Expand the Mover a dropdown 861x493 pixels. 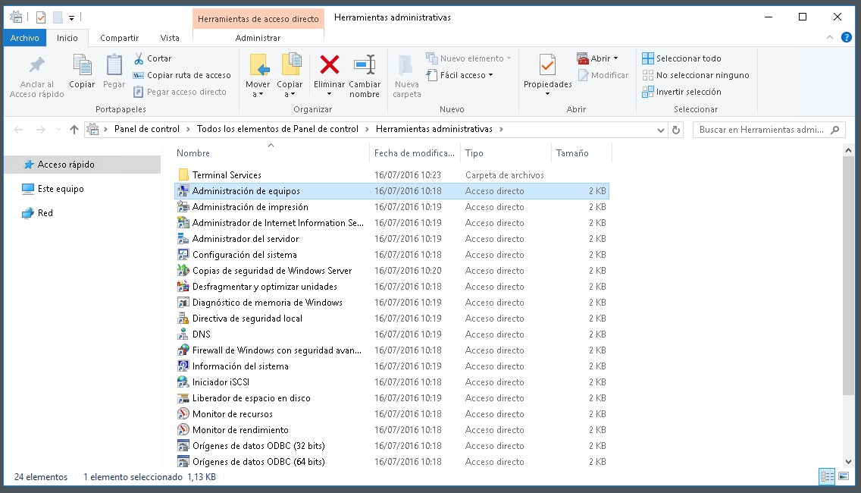258,94
